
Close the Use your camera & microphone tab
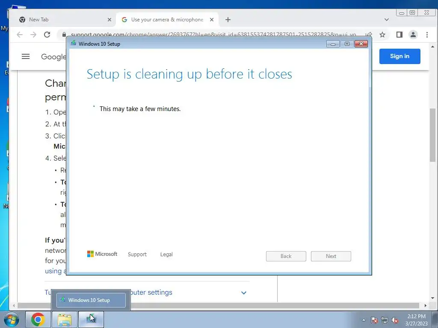click(212, 20)
